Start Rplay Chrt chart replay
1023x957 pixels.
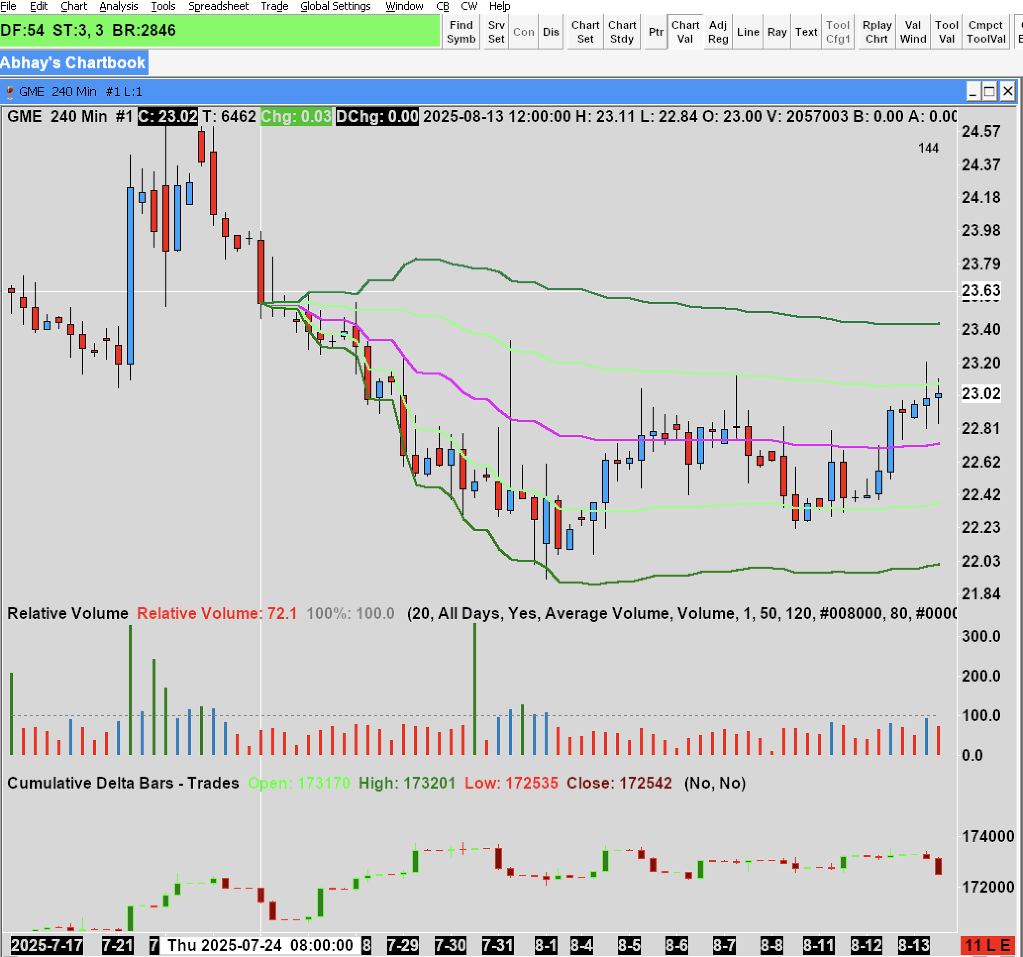[876, 32]
